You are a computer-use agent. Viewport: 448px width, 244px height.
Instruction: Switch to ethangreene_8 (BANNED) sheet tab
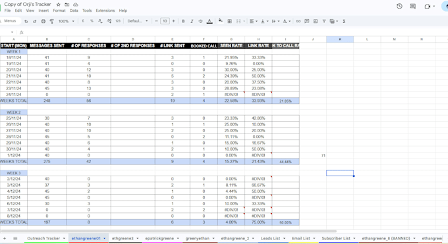[386, 238]
